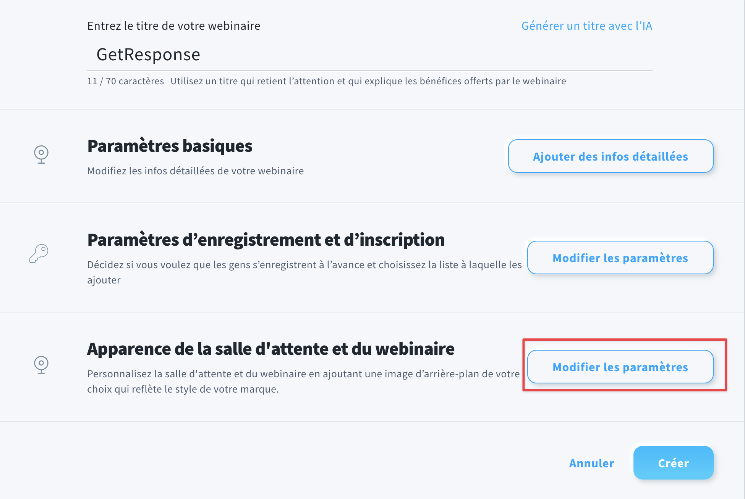This screenshot has width=745, height=499.
Task: Click the webcam icon beside Paramètres basiques
Action: pos(41,155)
